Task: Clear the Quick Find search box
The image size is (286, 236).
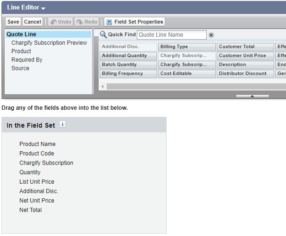Action: [211, 35]
